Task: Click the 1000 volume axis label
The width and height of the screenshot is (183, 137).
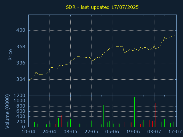Action: (19, 101)
